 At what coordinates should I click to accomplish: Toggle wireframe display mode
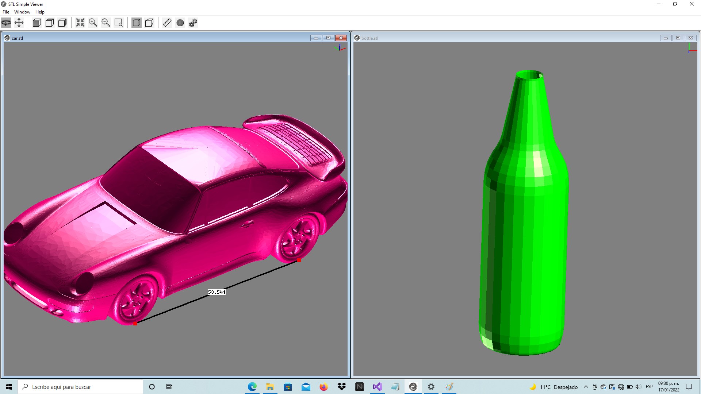pos(149,23)
